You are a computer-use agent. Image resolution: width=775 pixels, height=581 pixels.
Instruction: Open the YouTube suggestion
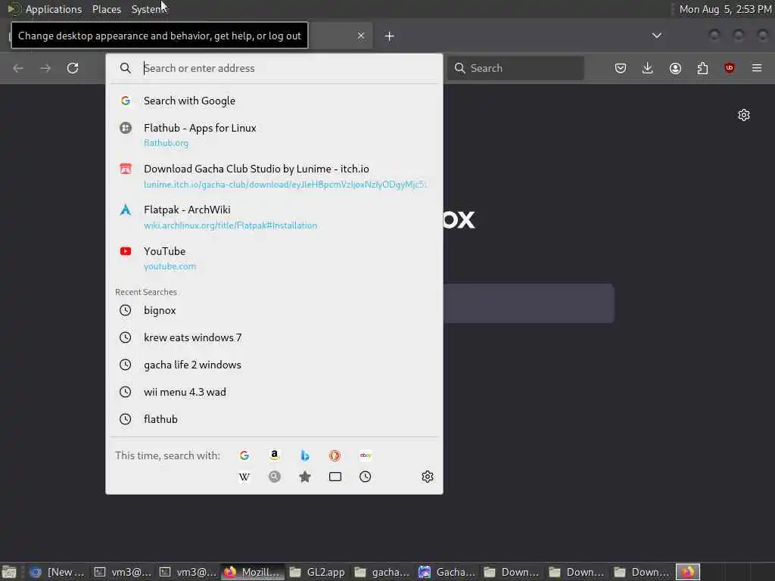pyautogui.click(x=274, y=259)
